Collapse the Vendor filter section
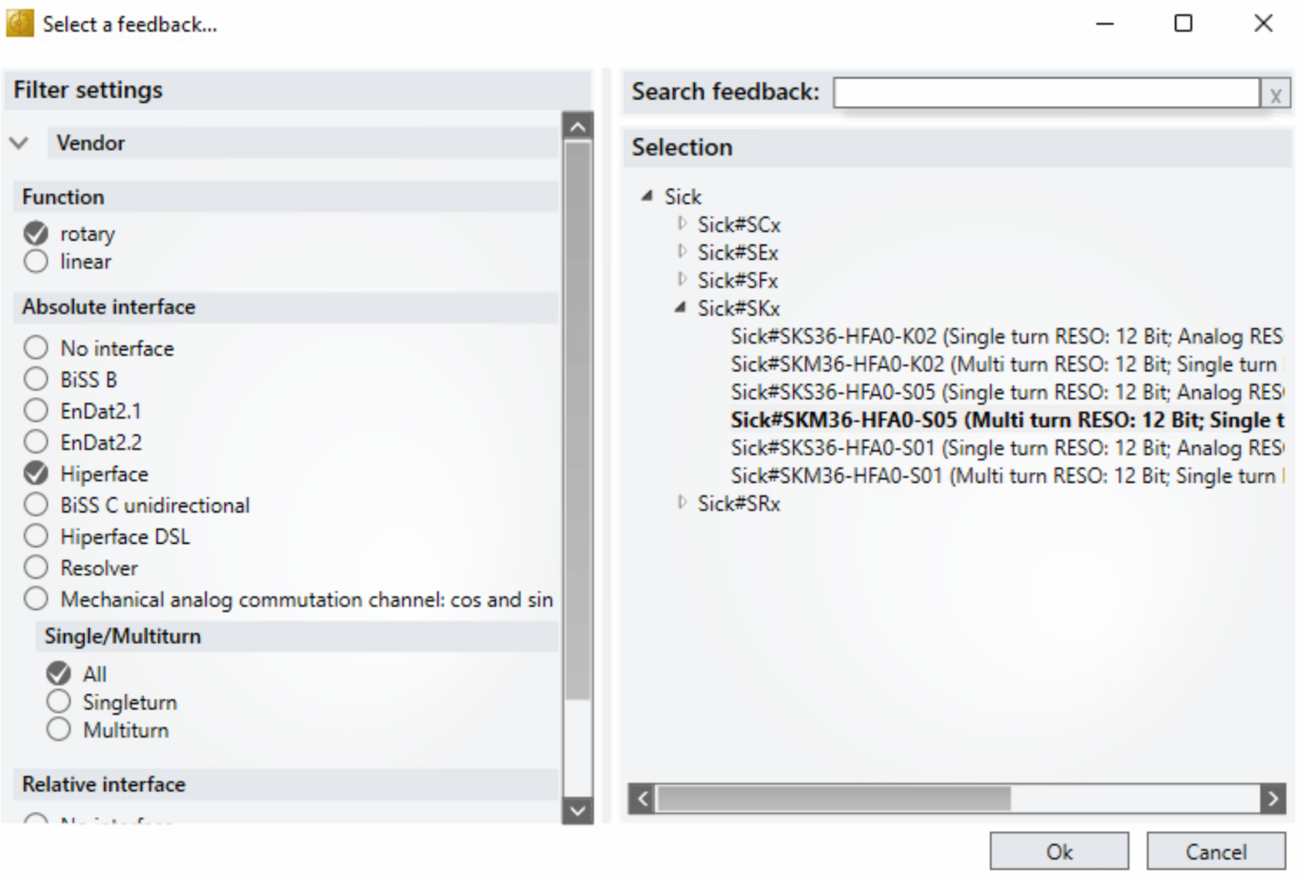Screen dimensions: 1302x879 19,143
